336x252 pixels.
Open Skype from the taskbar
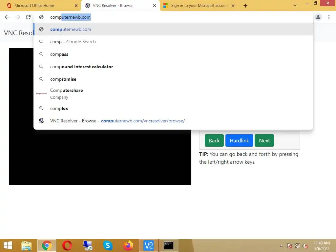pyautogui.click(x=108, y=245)
